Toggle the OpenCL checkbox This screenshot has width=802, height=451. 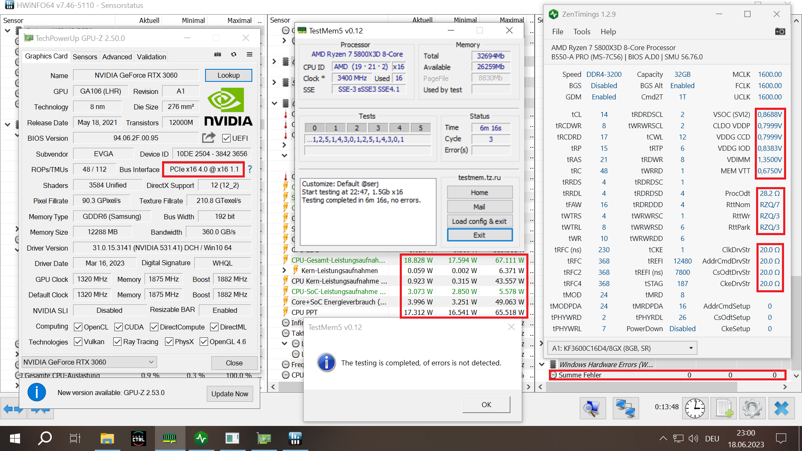pyautogui.click(x=78, y=327)
